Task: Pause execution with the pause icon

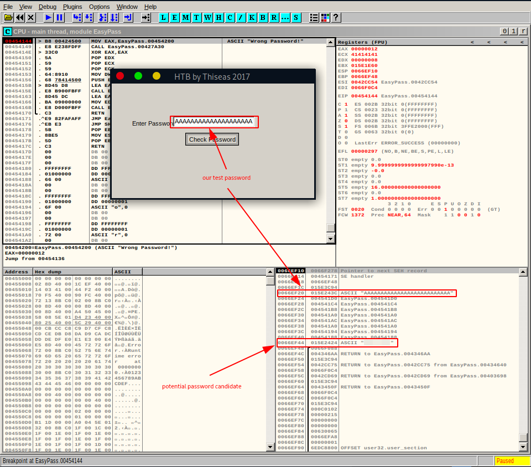Action: 59,18
